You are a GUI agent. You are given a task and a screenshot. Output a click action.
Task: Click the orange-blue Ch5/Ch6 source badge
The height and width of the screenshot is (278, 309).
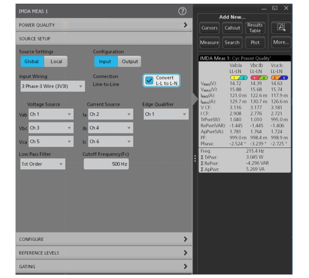279,78
